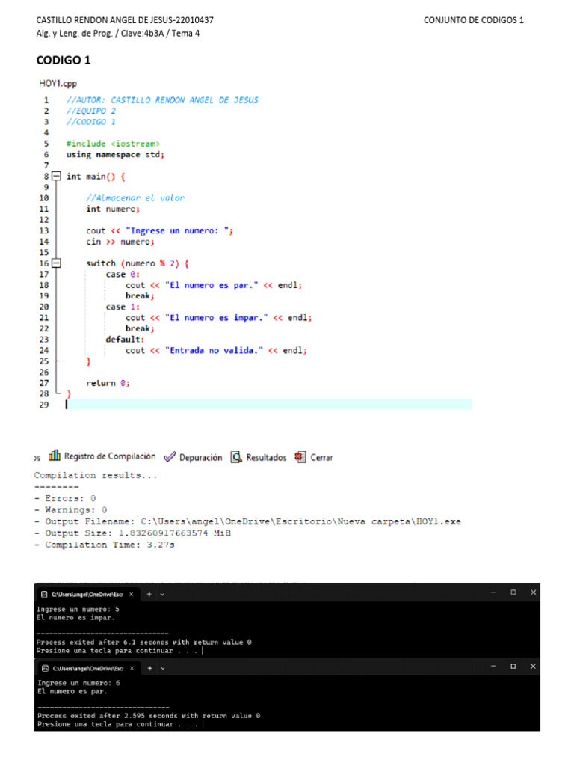Image resolution: width=574 pixels, height=766 pixels.
Task: Open the Resultados tab
Action: [x=259, y=457]
